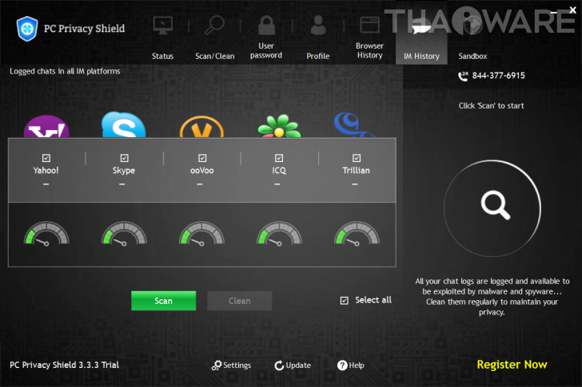The image size is (582, 387).
Task: Click the Skype gauge meter
Action: pyautogui.click(x=124, y=233)
